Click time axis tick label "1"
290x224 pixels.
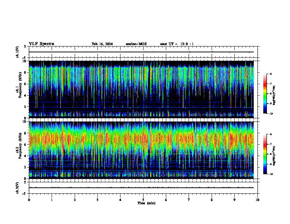52,200
